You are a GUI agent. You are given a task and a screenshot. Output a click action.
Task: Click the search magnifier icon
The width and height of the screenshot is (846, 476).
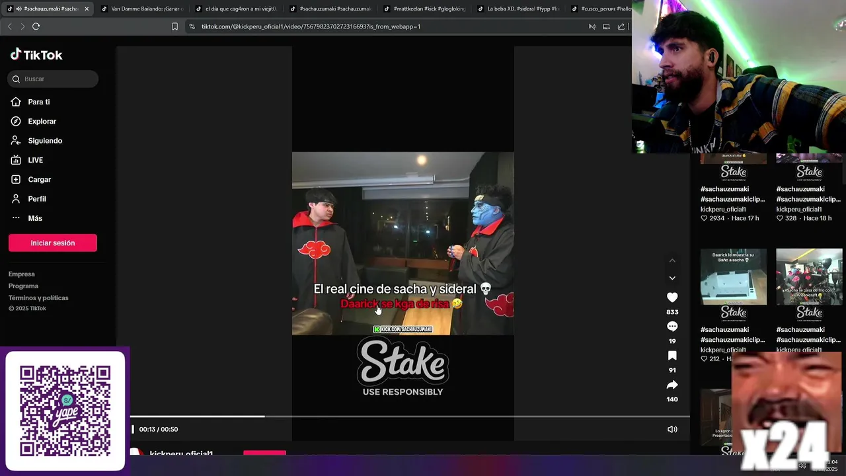click(17, 79)
